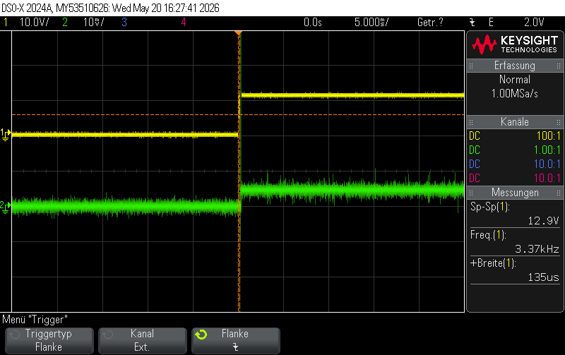Click the orange trigger position marker at top

click(238, 33)
